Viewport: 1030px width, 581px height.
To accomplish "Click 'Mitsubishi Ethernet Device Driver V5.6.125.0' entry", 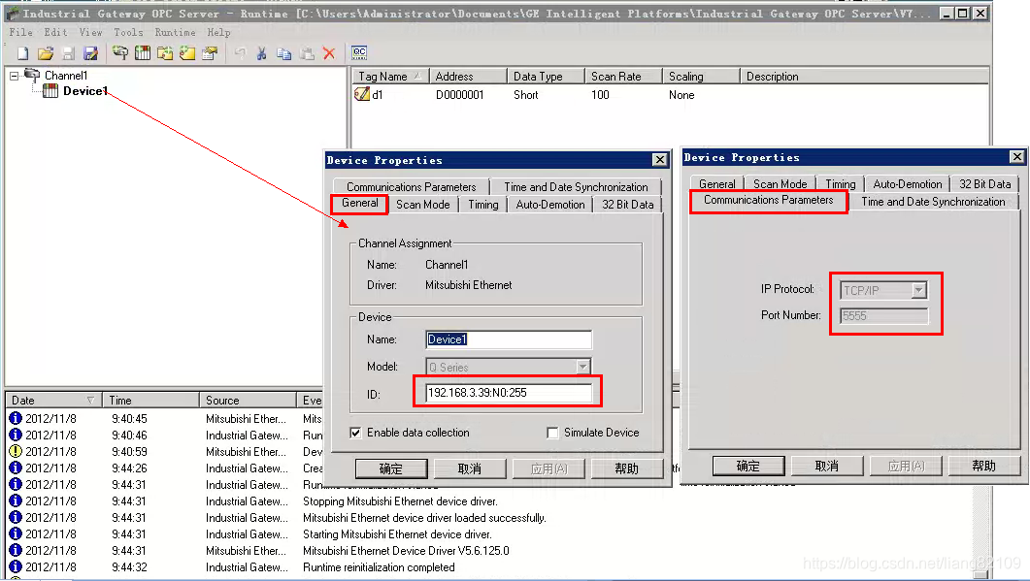I will 406,551.
